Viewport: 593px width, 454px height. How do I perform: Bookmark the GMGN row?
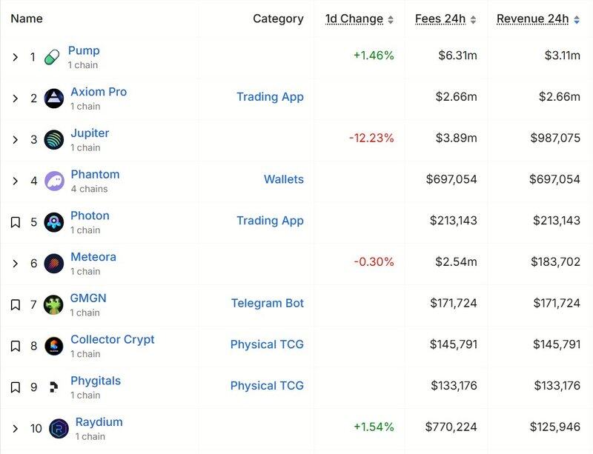click(15, 304)
